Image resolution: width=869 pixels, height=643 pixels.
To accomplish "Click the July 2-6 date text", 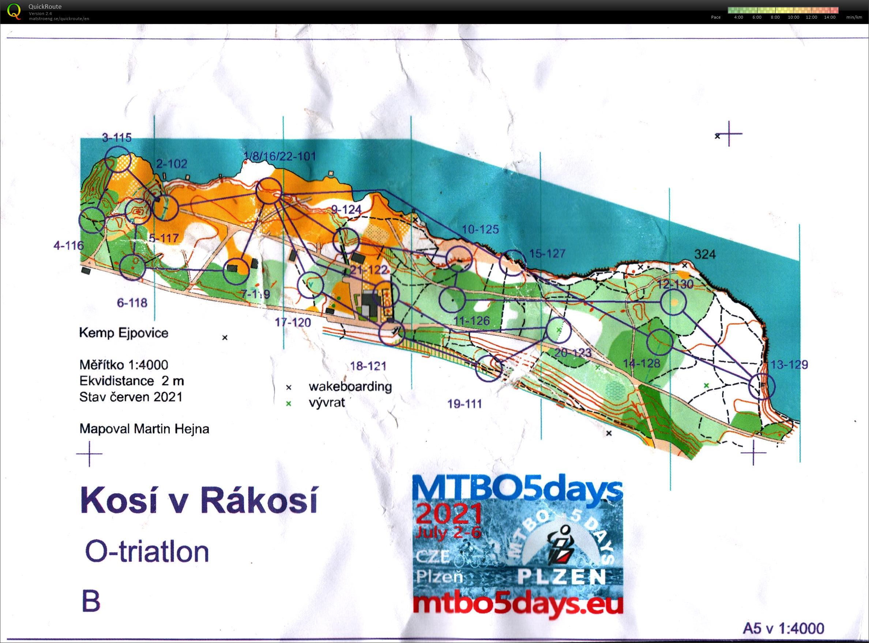I will 448,532.
